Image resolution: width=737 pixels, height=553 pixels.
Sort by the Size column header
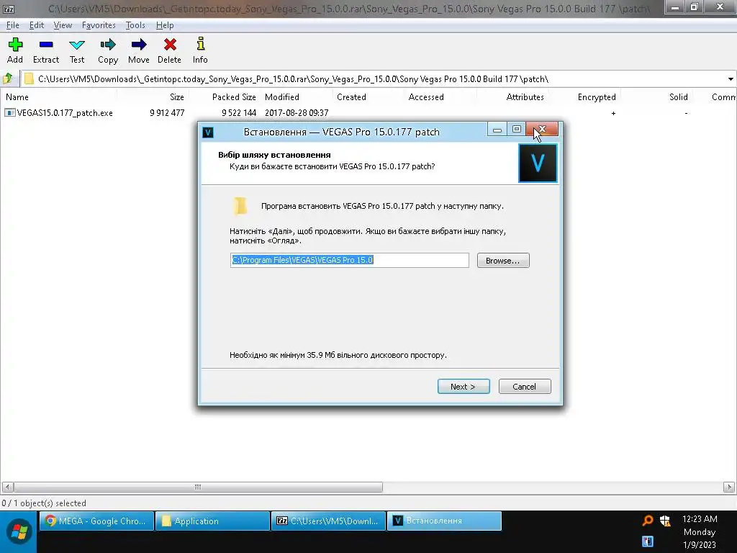tap(177, 97)
